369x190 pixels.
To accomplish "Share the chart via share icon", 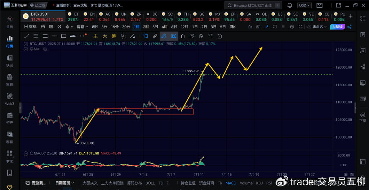I will point(350,27).
